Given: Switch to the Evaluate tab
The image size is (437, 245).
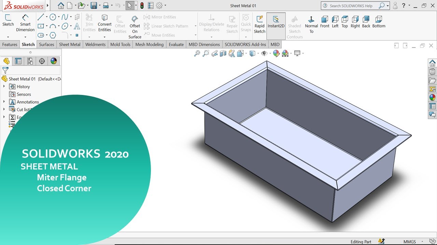Looking at the screenshot, I should click(x=176, y=44).
